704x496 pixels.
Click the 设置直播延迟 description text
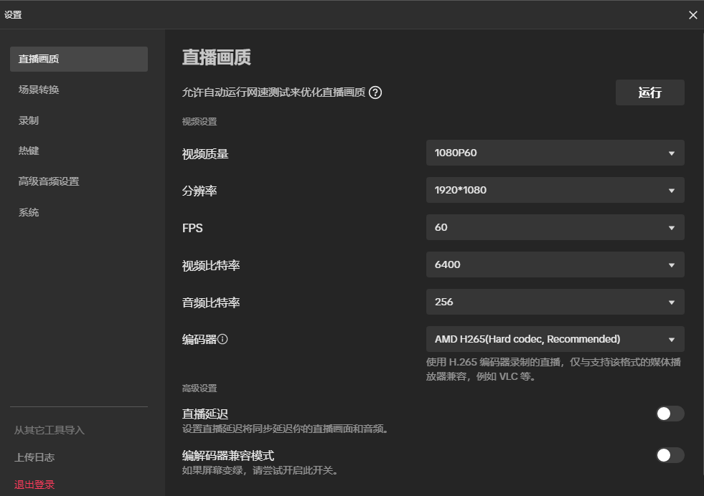[285, 429]
